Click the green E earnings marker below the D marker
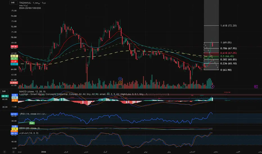The height and width of the screenshot is (154, 262). click(x=120, y=87)
